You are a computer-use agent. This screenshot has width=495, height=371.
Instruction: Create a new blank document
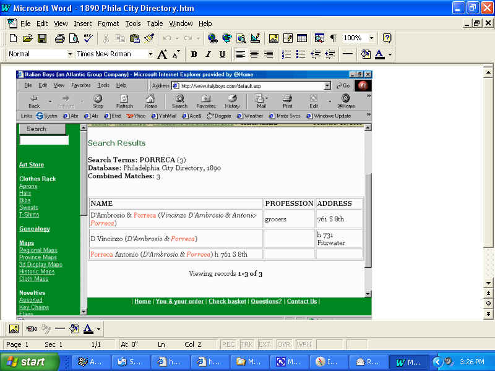[13, 38]
